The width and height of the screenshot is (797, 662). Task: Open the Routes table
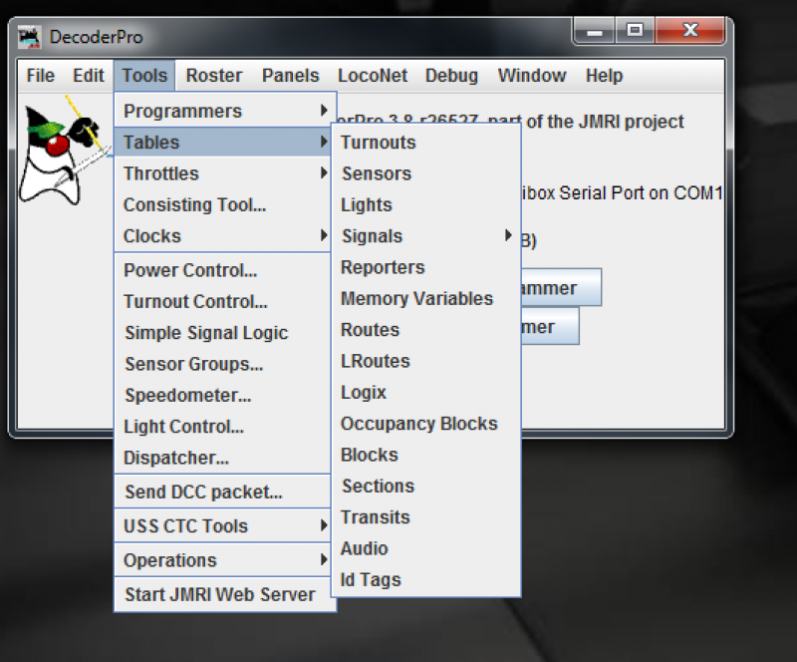coord(426,330)
